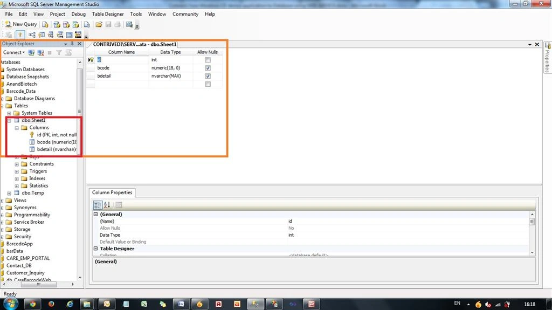This screenshot has width=552, height=310.
Task: Expand the Triggers folder
Action: [x=17, y=171]
